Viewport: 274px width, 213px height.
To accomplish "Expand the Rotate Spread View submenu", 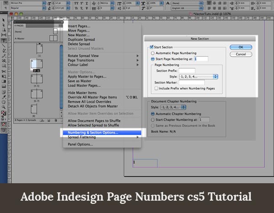I will [x=102, y=56].
